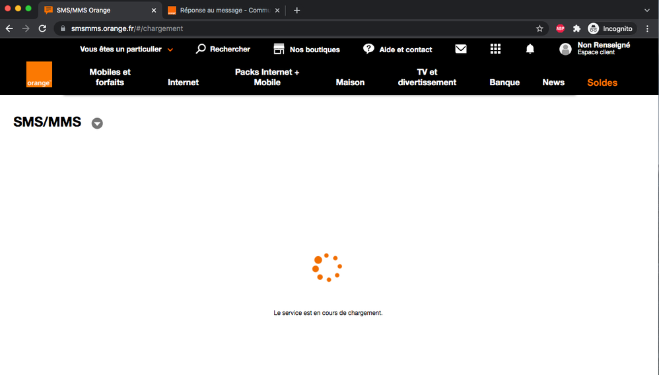Image resolution: width=659 pixels, height=375 pixels.
Task: Switch to the SMS/MMS Orange tab
Action: point(101,11)
